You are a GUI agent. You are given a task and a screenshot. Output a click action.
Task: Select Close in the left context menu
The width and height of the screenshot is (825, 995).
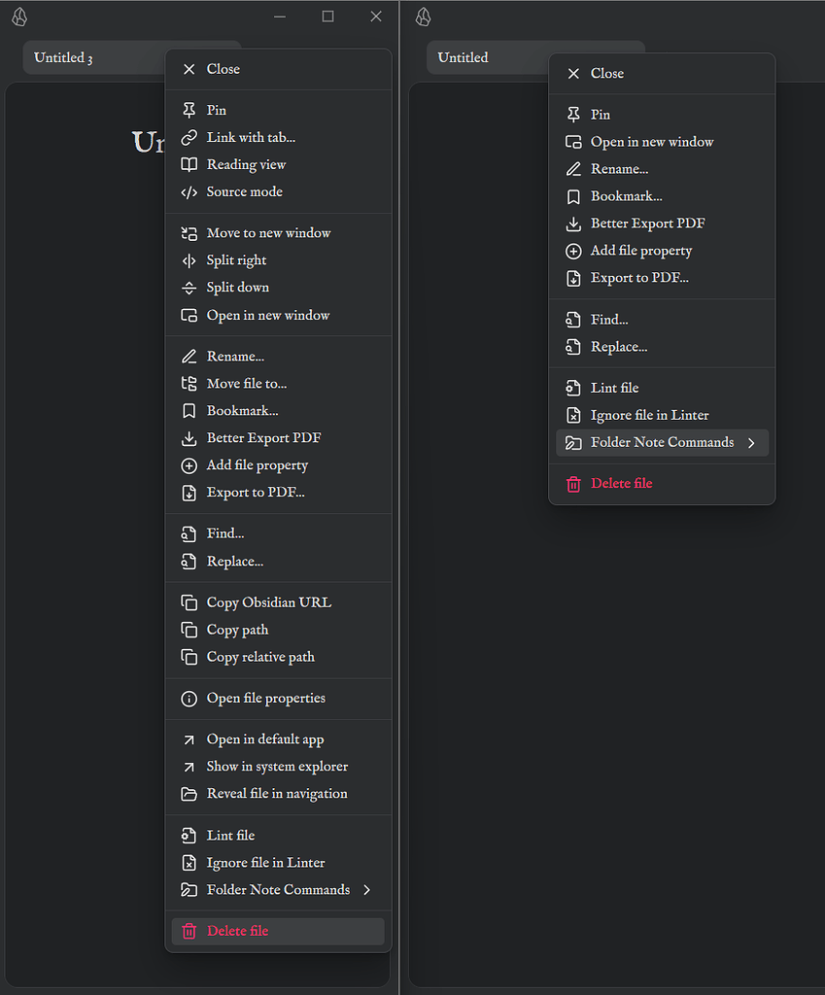coord(278,69)
